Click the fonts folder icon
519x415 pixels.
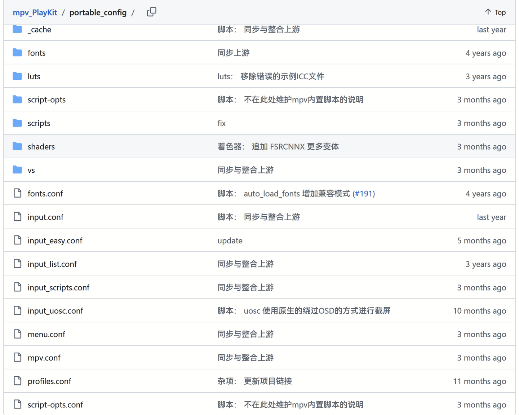(x=17, y=53)
